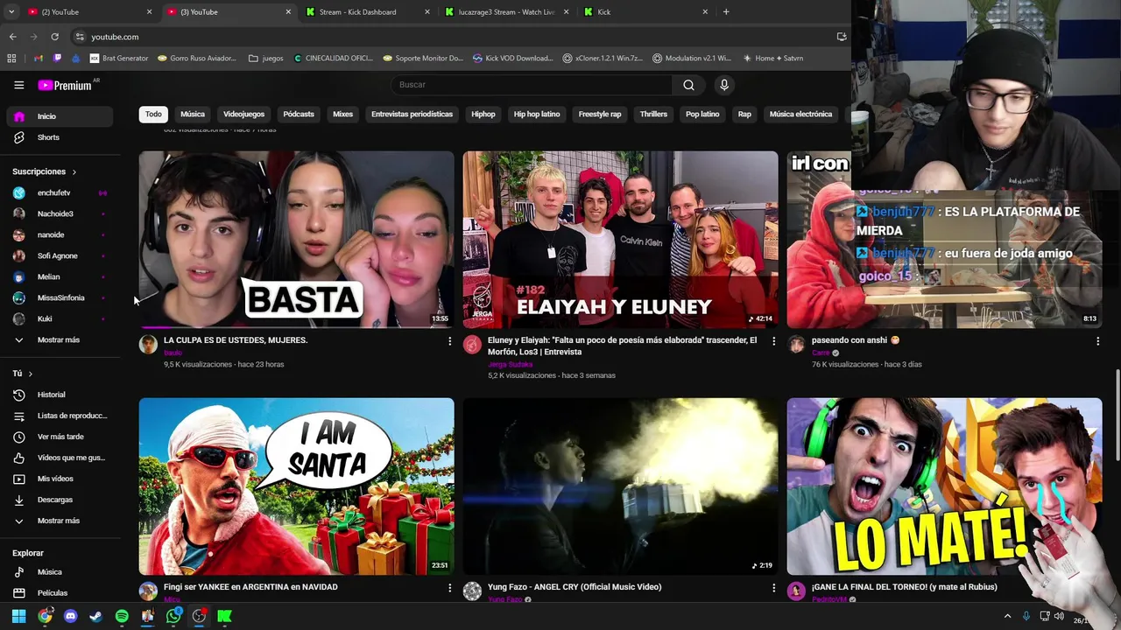Switch to Stream - Kick Dashboard tab

click(368, 12)
